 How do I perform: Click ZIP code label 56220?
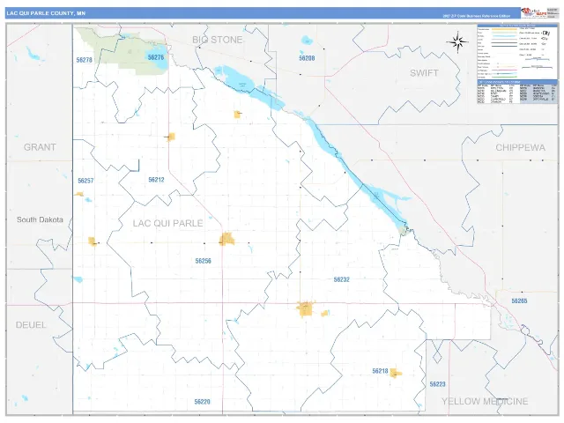tap(202, 402)
